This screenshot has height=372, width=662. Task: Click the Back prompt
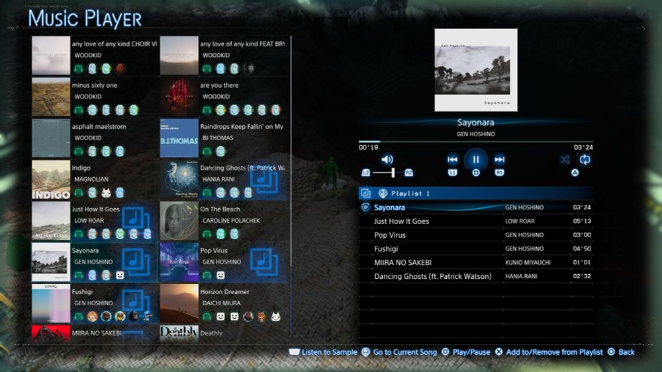(x=621, y=352)
